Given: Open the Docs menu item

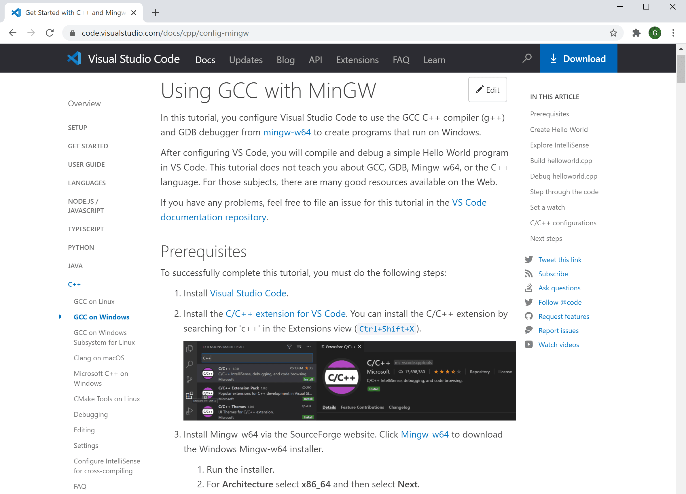Looking at the screenshot, I should tap(205, 59).
